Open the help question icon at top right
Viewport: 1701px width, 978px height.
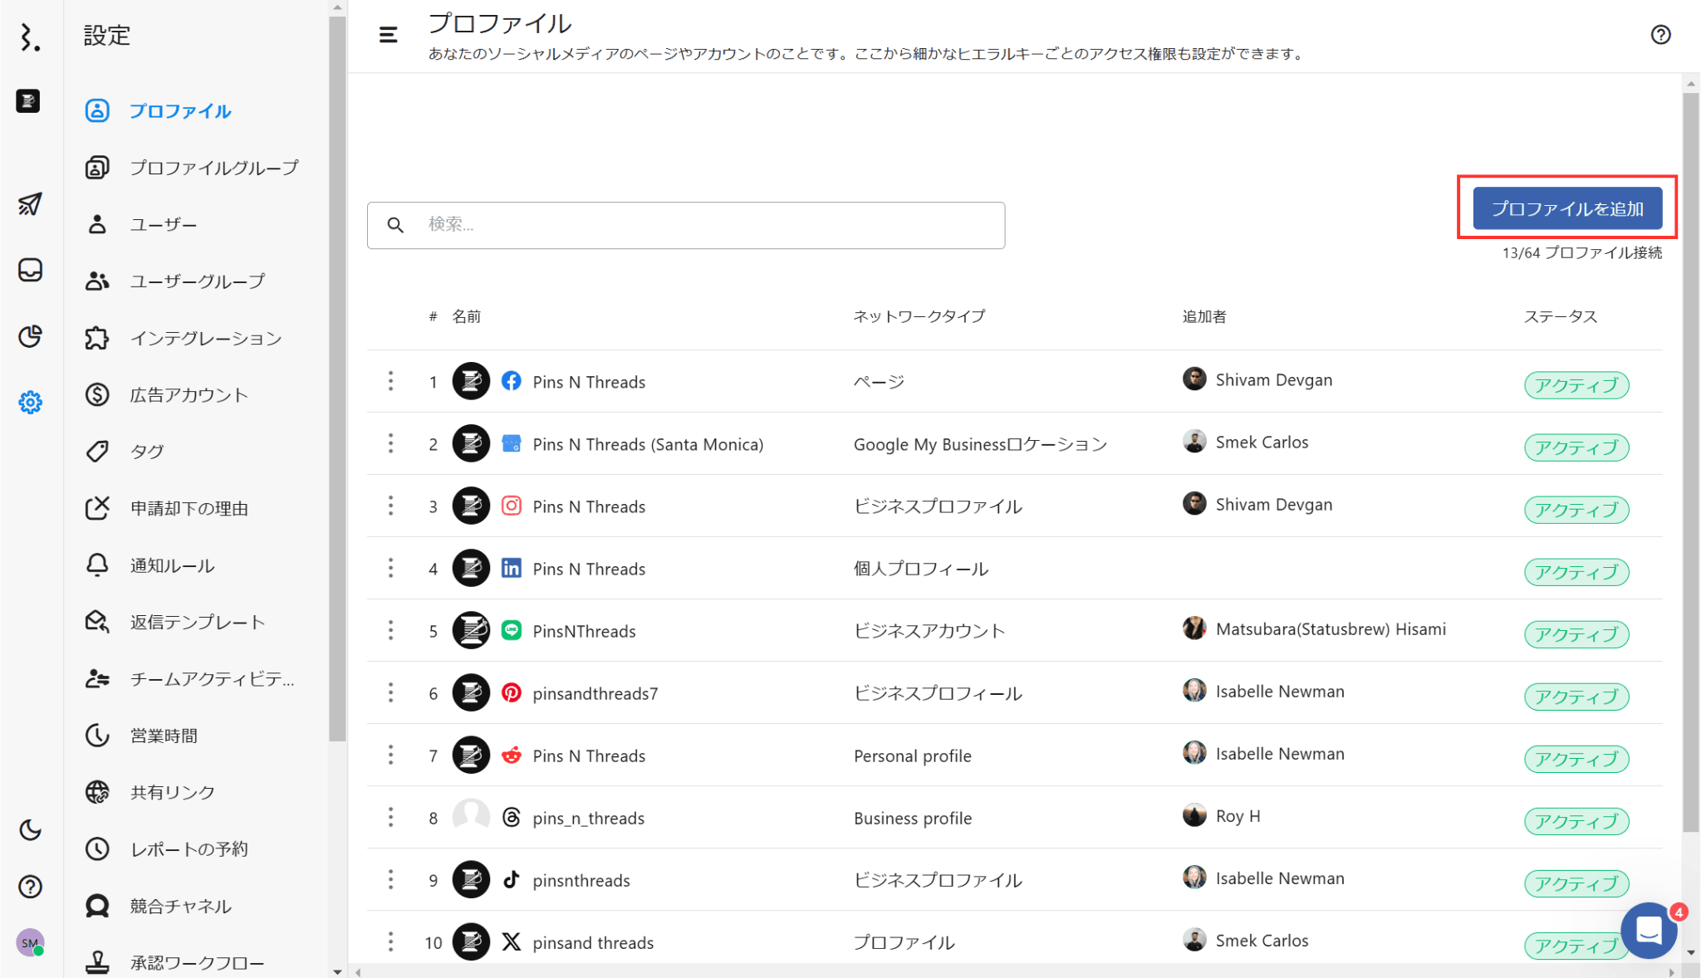click(1660, 35)
